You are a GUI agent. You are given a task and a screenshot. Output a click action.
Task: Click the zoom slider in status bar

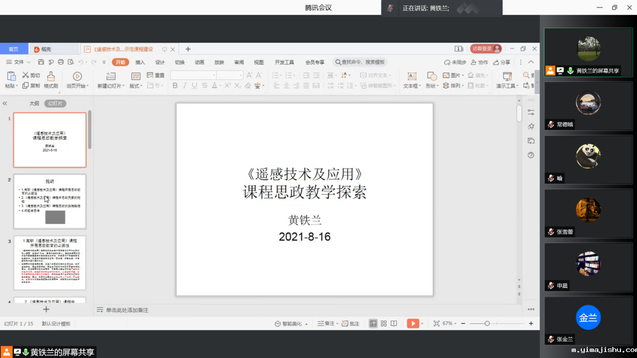tap(487, 323)
